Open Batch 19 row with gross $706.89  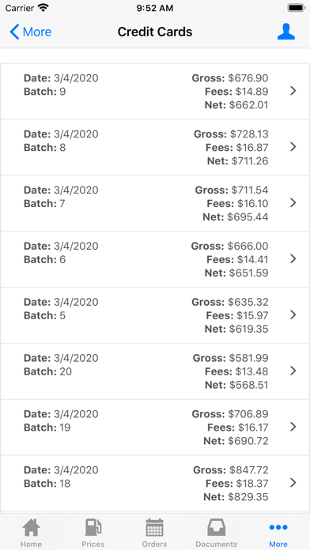[x=155, y=428]
